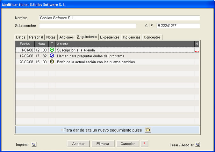Click the T column header
The width and height of the screenshot is (215, 152).
pos(52,44)
